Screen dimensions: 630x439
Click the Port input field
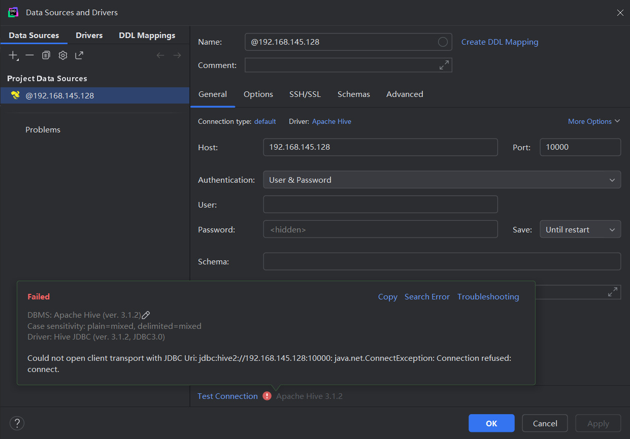(580, 147)
